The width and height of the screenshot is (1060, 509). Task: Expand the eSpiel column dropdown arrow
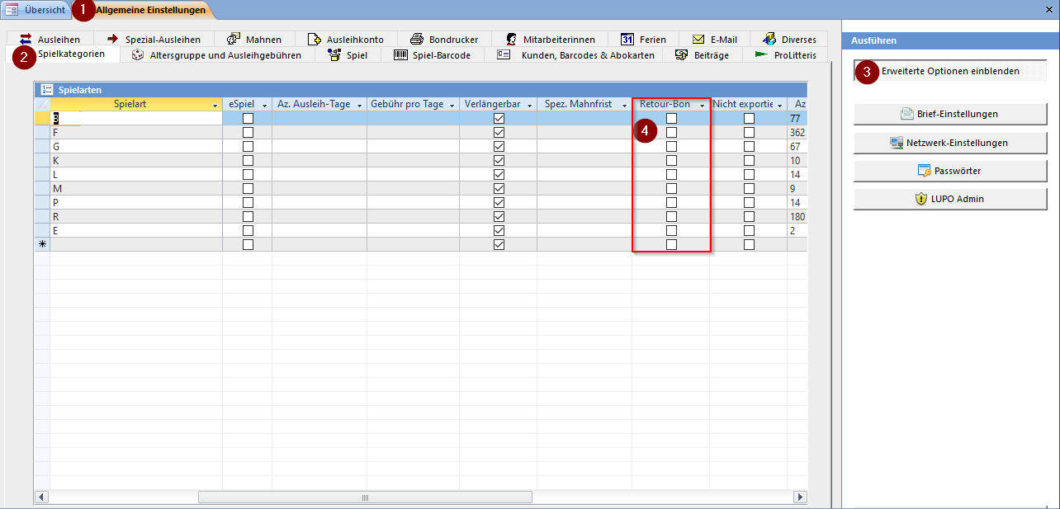(x=265, y=105)
